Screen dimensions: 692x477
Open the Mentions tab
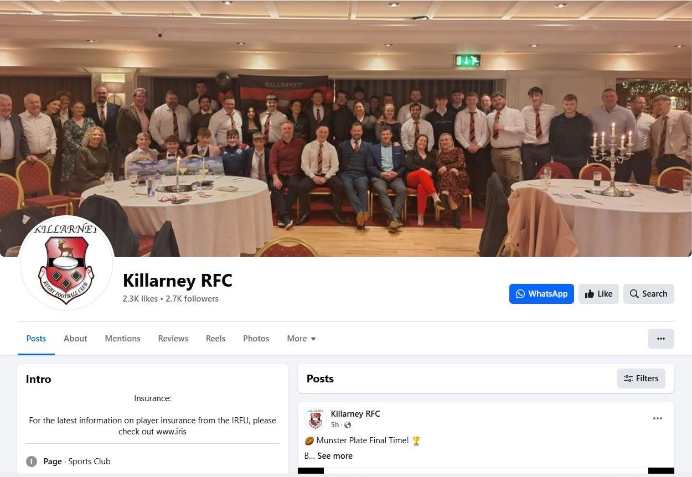coord(122,339)
